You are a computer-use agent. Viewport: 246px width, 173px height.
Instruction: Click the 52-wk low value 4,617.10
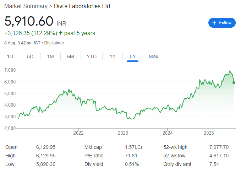(x=219, y=156)
